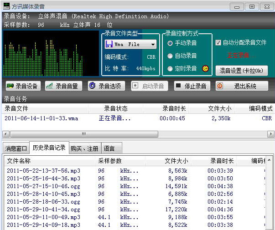The height and width of the screenshot is (230, 275).
Task: Click right arrow of task list scrollbar
Action: pyautogui.click(x=271, y=134)
